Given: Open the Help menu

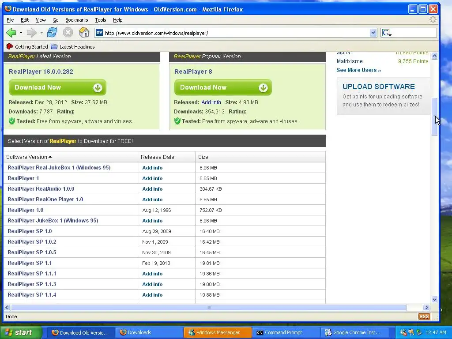Looking at the screenshot, I should point(117,20).
